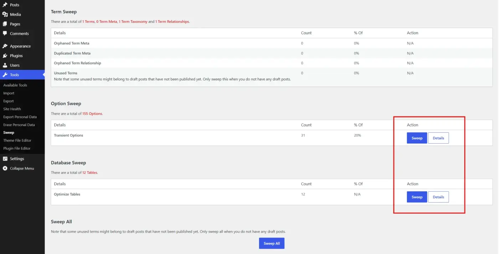The height and width of the screenshot is (254, 499).
Task: Click the 20% value for Transient Options
Action: pos(357,135)
